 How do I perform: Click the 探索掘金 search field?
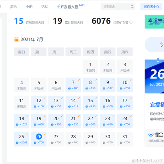pos(118,7)
